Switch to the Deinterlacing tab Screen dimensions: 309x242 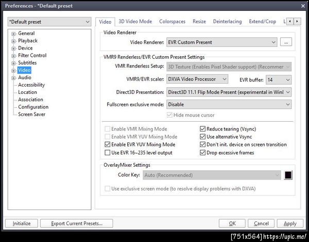(228, 21)
